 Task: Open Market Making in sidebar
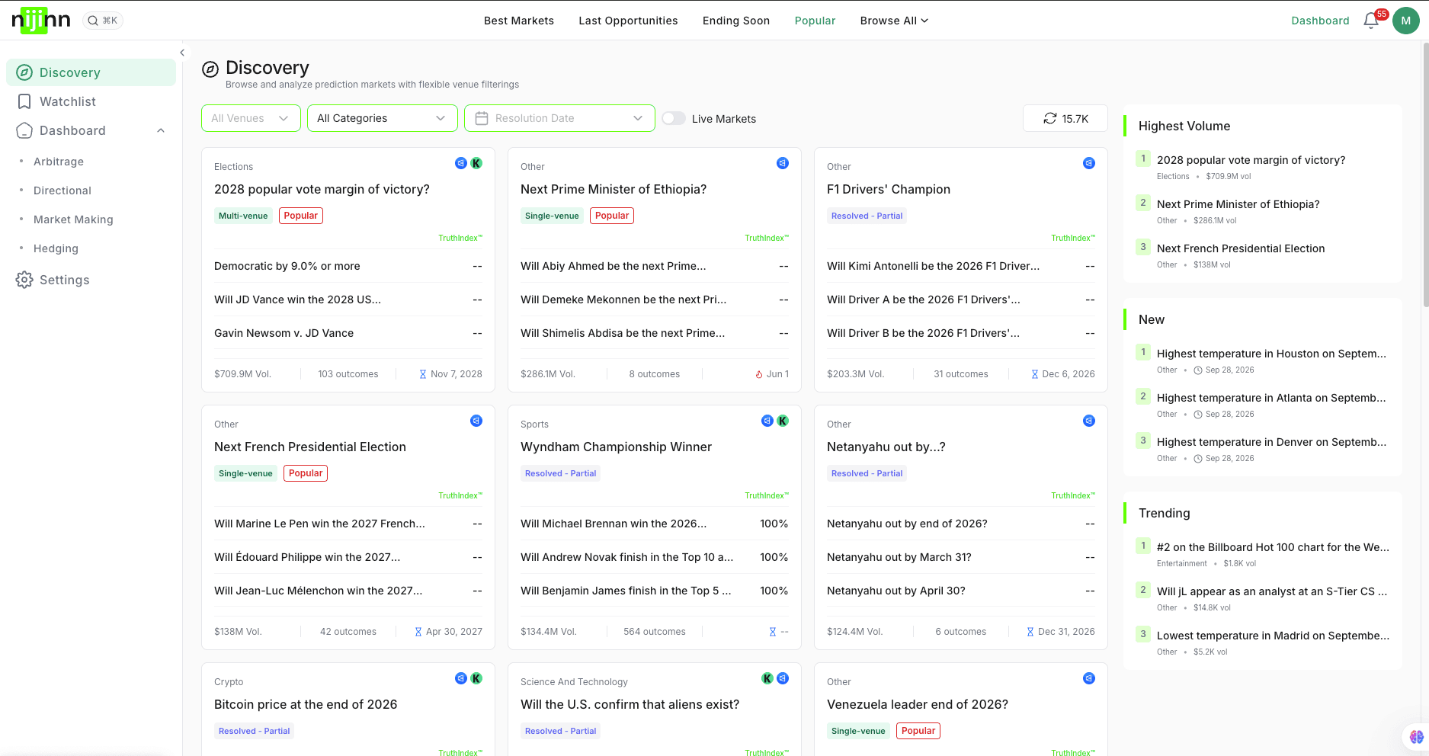73,219
